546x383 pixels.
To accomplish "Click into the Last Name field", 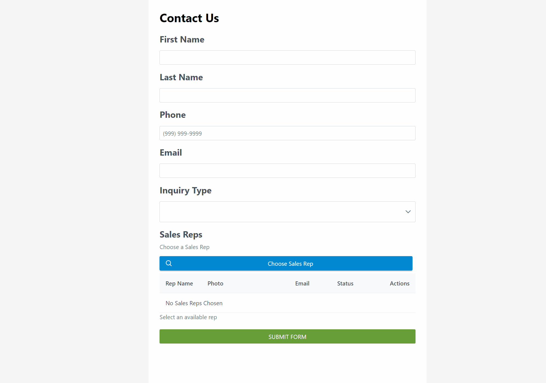I will click(x=287, y=95).
